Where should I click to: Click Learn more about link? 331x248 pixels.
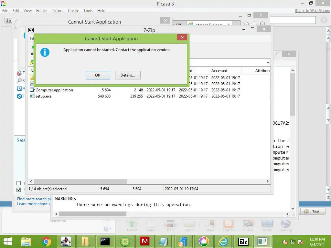pos(34,204)
